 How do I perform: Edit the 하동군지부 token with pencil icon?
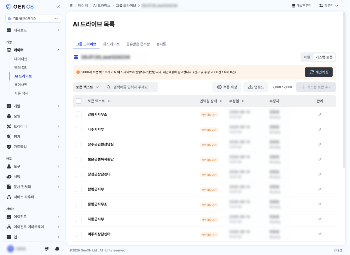pyautogui.click(x=320, y=219)
